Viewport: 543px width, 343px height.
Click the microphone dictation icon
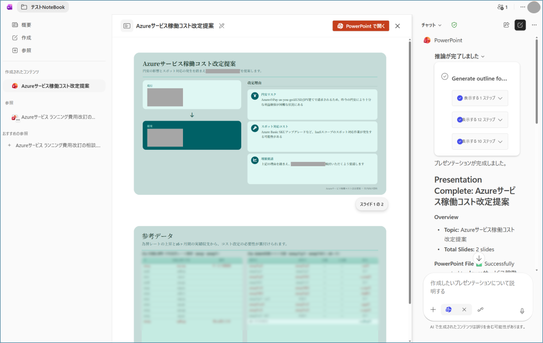(522, 311)
